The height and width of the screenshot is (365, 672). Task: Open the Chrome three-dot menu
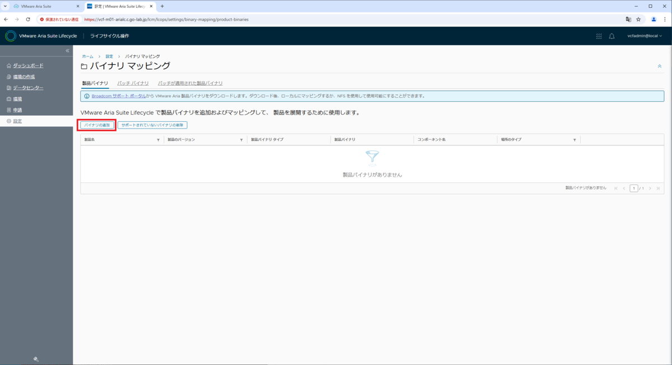(x=665, y=19)
